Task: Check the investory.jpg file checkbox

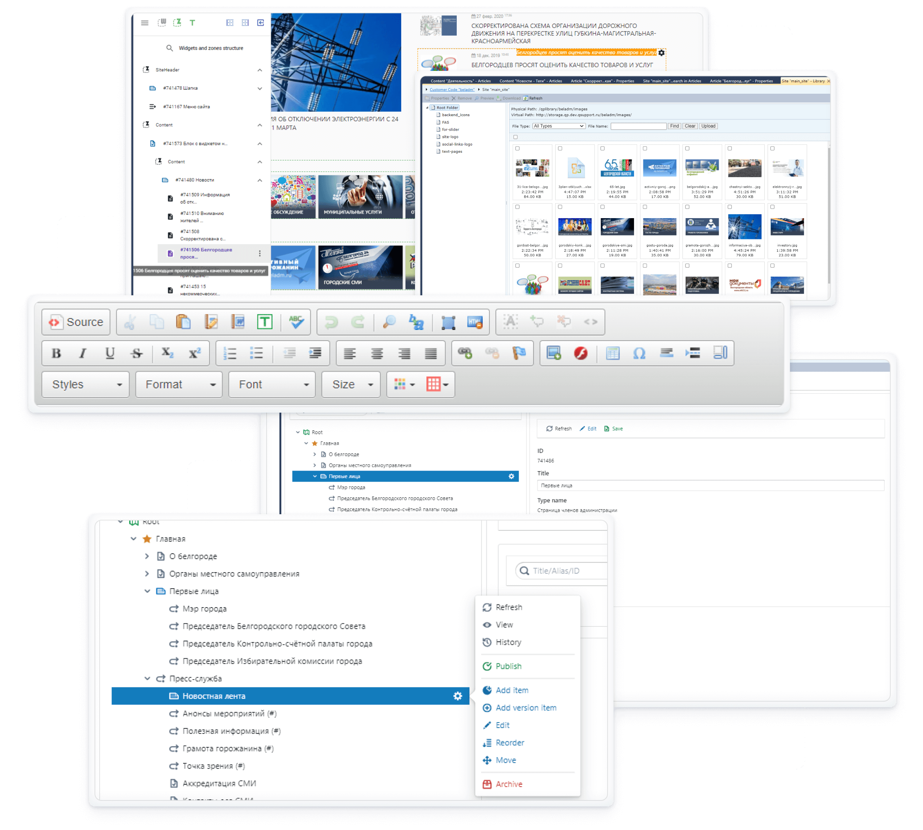Action: tap(773, 207)
